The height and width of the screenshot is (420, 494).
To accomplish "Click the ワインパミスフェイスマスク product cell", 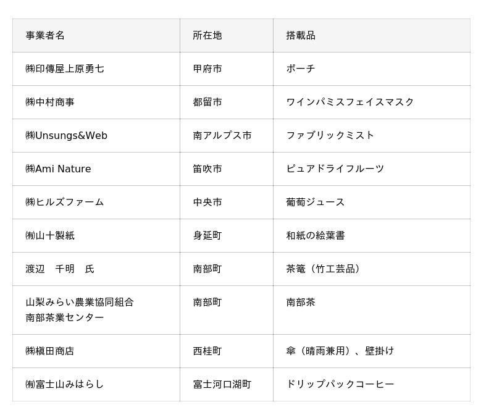I will coord(350,102).
